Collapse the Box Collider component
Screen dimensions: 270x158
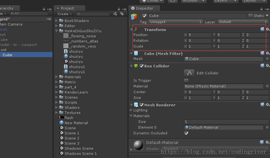(x=131, y=66)
